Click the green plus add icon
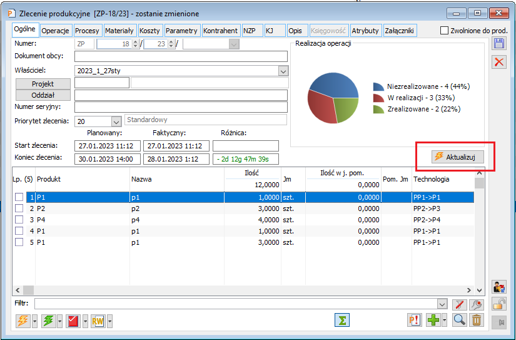The height and width of the screenshot is (340, 516). tap(433, 320)
